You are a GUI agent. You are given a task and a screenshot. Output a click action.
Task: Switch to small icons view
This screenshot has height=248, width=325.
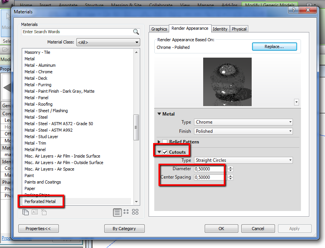click(x=126, y=212)
